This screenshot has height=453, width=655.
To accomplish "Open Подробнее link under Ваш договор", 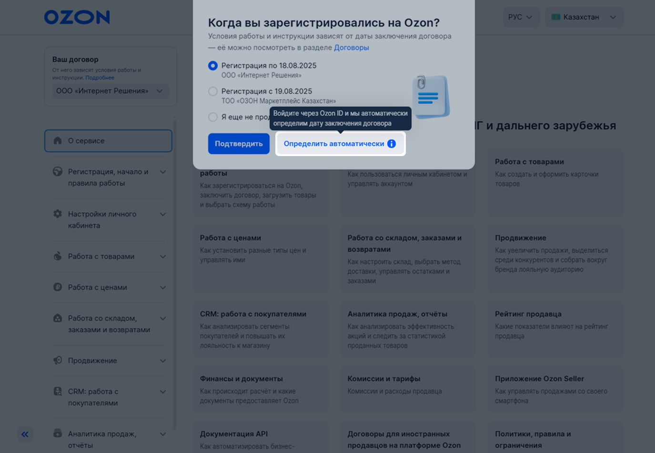I will click(x=100, y=78).
